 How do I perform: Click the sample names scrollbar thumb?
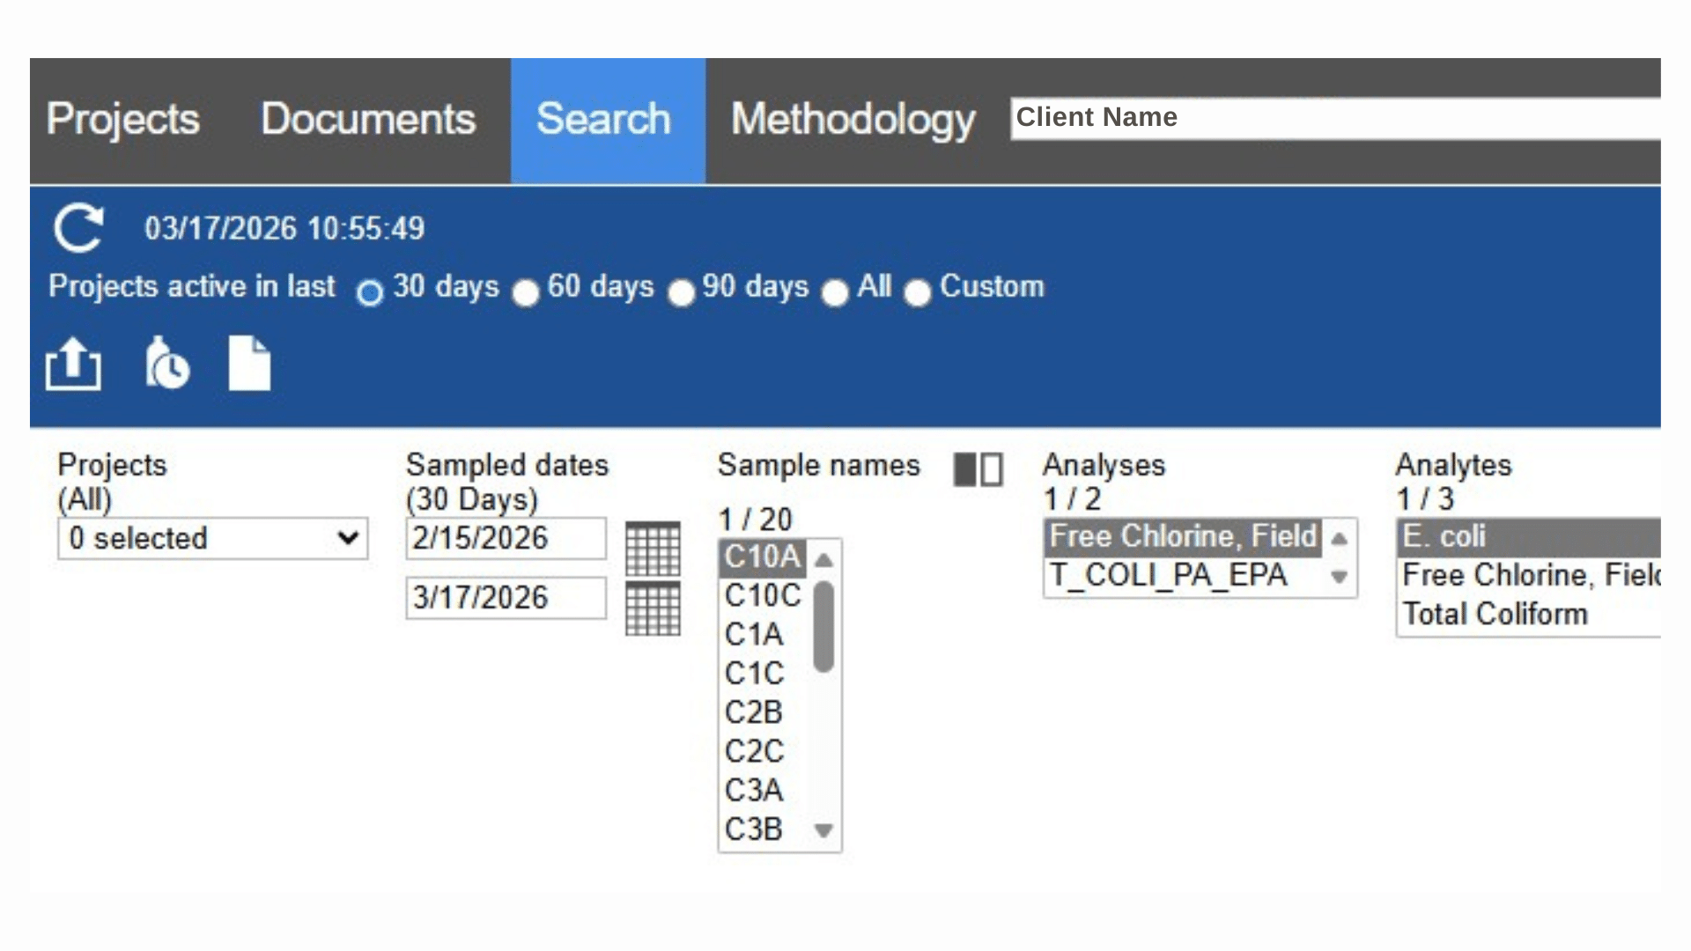click(x=824, y=626)
